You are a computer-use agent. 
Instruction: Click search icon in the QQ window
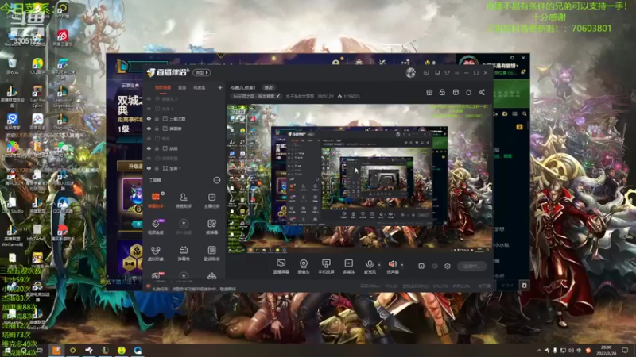point(525,114)
